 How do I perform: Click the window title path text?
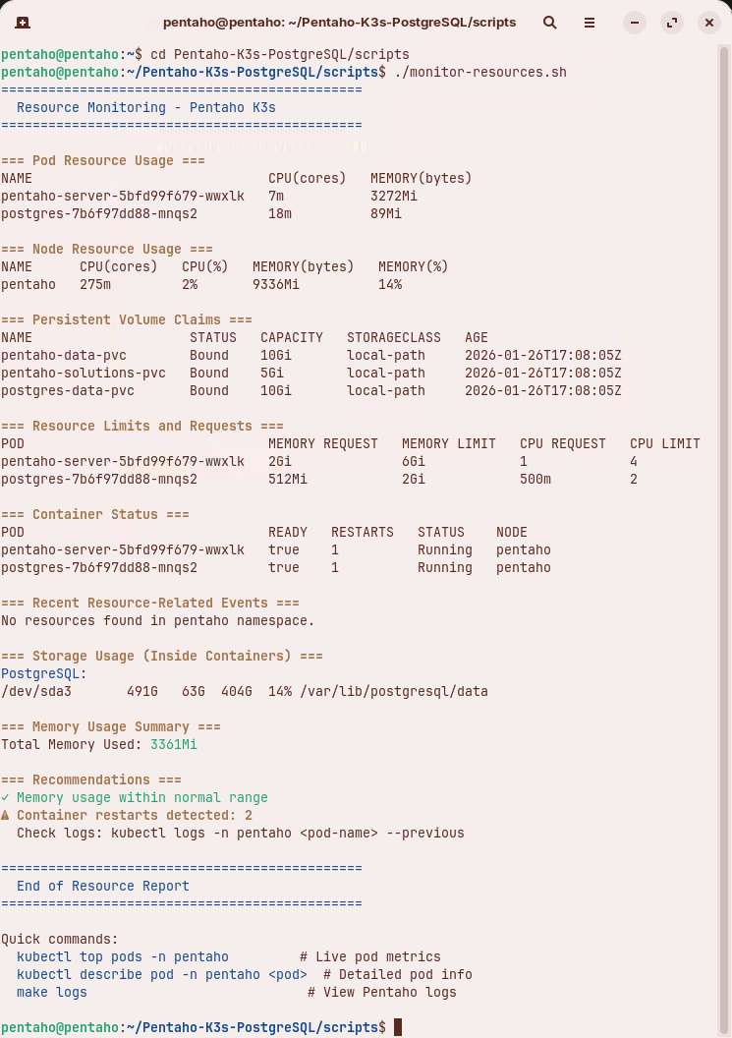tap(339, 22)
